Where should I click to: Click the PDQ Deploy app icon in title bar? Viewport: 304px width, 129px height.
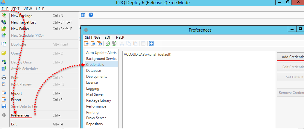point(3,3)
